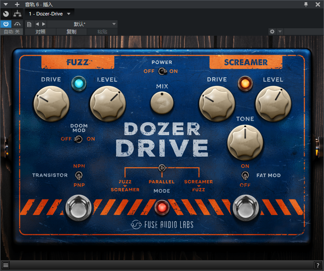The image size is (324, 271).
Task: Click the channel editor knob icon
Action: 6,14
